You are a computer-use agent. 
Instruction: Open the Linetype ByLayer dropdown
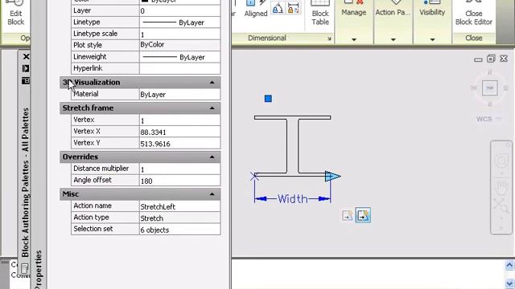point(179,22)
